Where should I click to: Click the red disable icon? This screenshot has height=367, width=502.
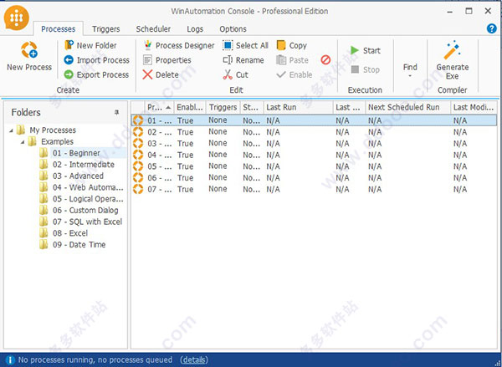pyautogui.click(x=325, y=60)
